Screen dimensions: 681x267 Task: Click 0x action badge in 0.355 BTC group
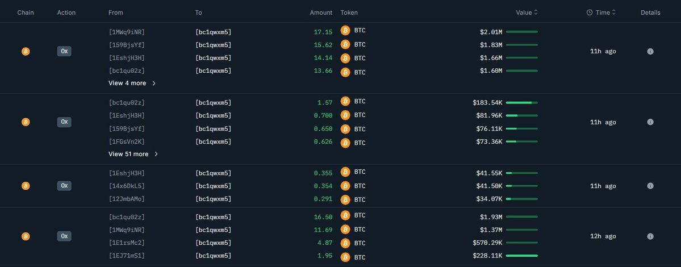[x=64, y=186]
